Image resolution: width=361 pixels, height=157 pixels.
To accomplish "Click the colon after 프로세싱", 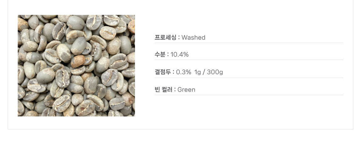I will (179, 38).
